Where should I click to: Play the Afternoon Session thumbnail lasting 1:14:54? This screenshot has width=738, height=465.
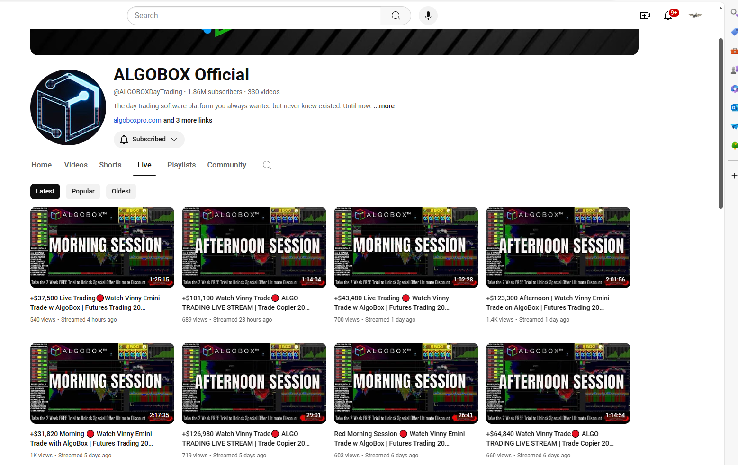pyautogui.click(x=558, y=383)
